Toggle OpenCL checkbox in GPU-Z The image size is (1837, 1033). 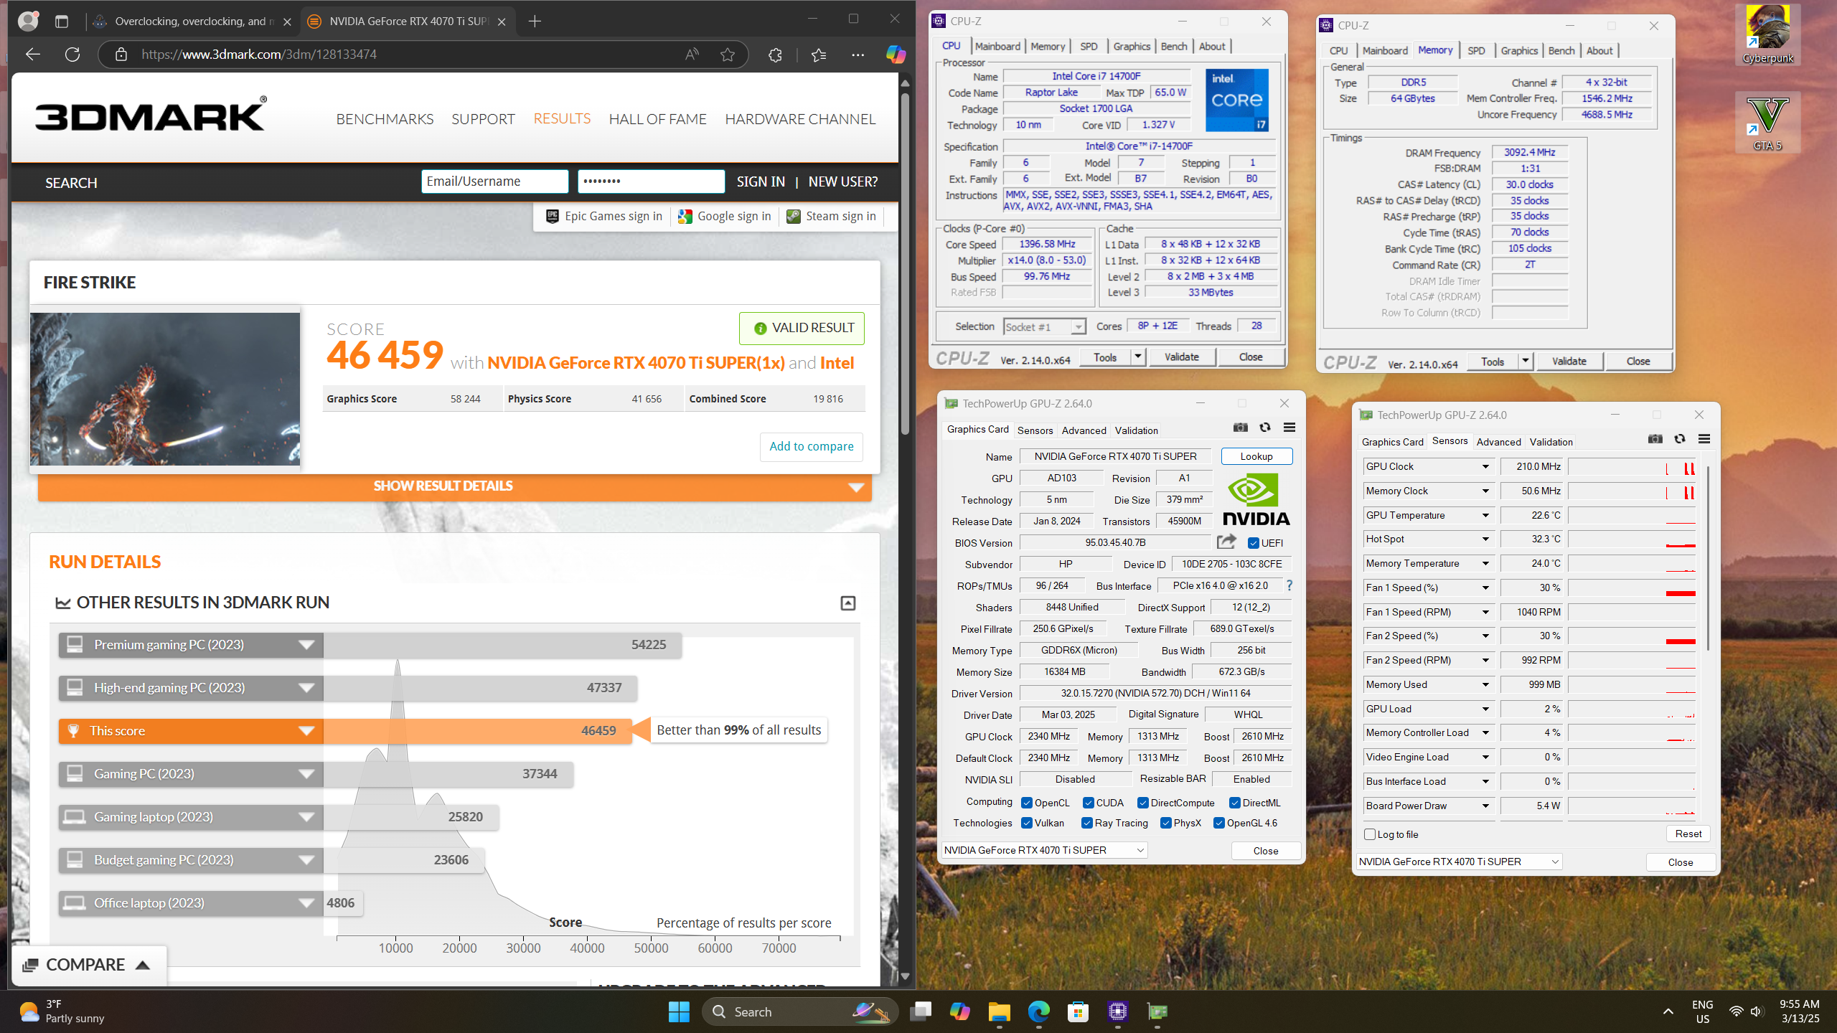pos(1027,803)
